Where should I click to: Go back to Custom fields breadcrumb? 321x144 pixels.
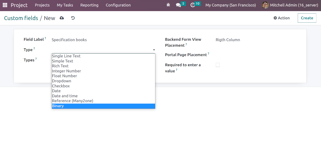21,18
